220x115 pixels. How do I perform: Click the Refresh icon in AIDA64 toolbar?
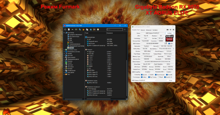(65, 29)
